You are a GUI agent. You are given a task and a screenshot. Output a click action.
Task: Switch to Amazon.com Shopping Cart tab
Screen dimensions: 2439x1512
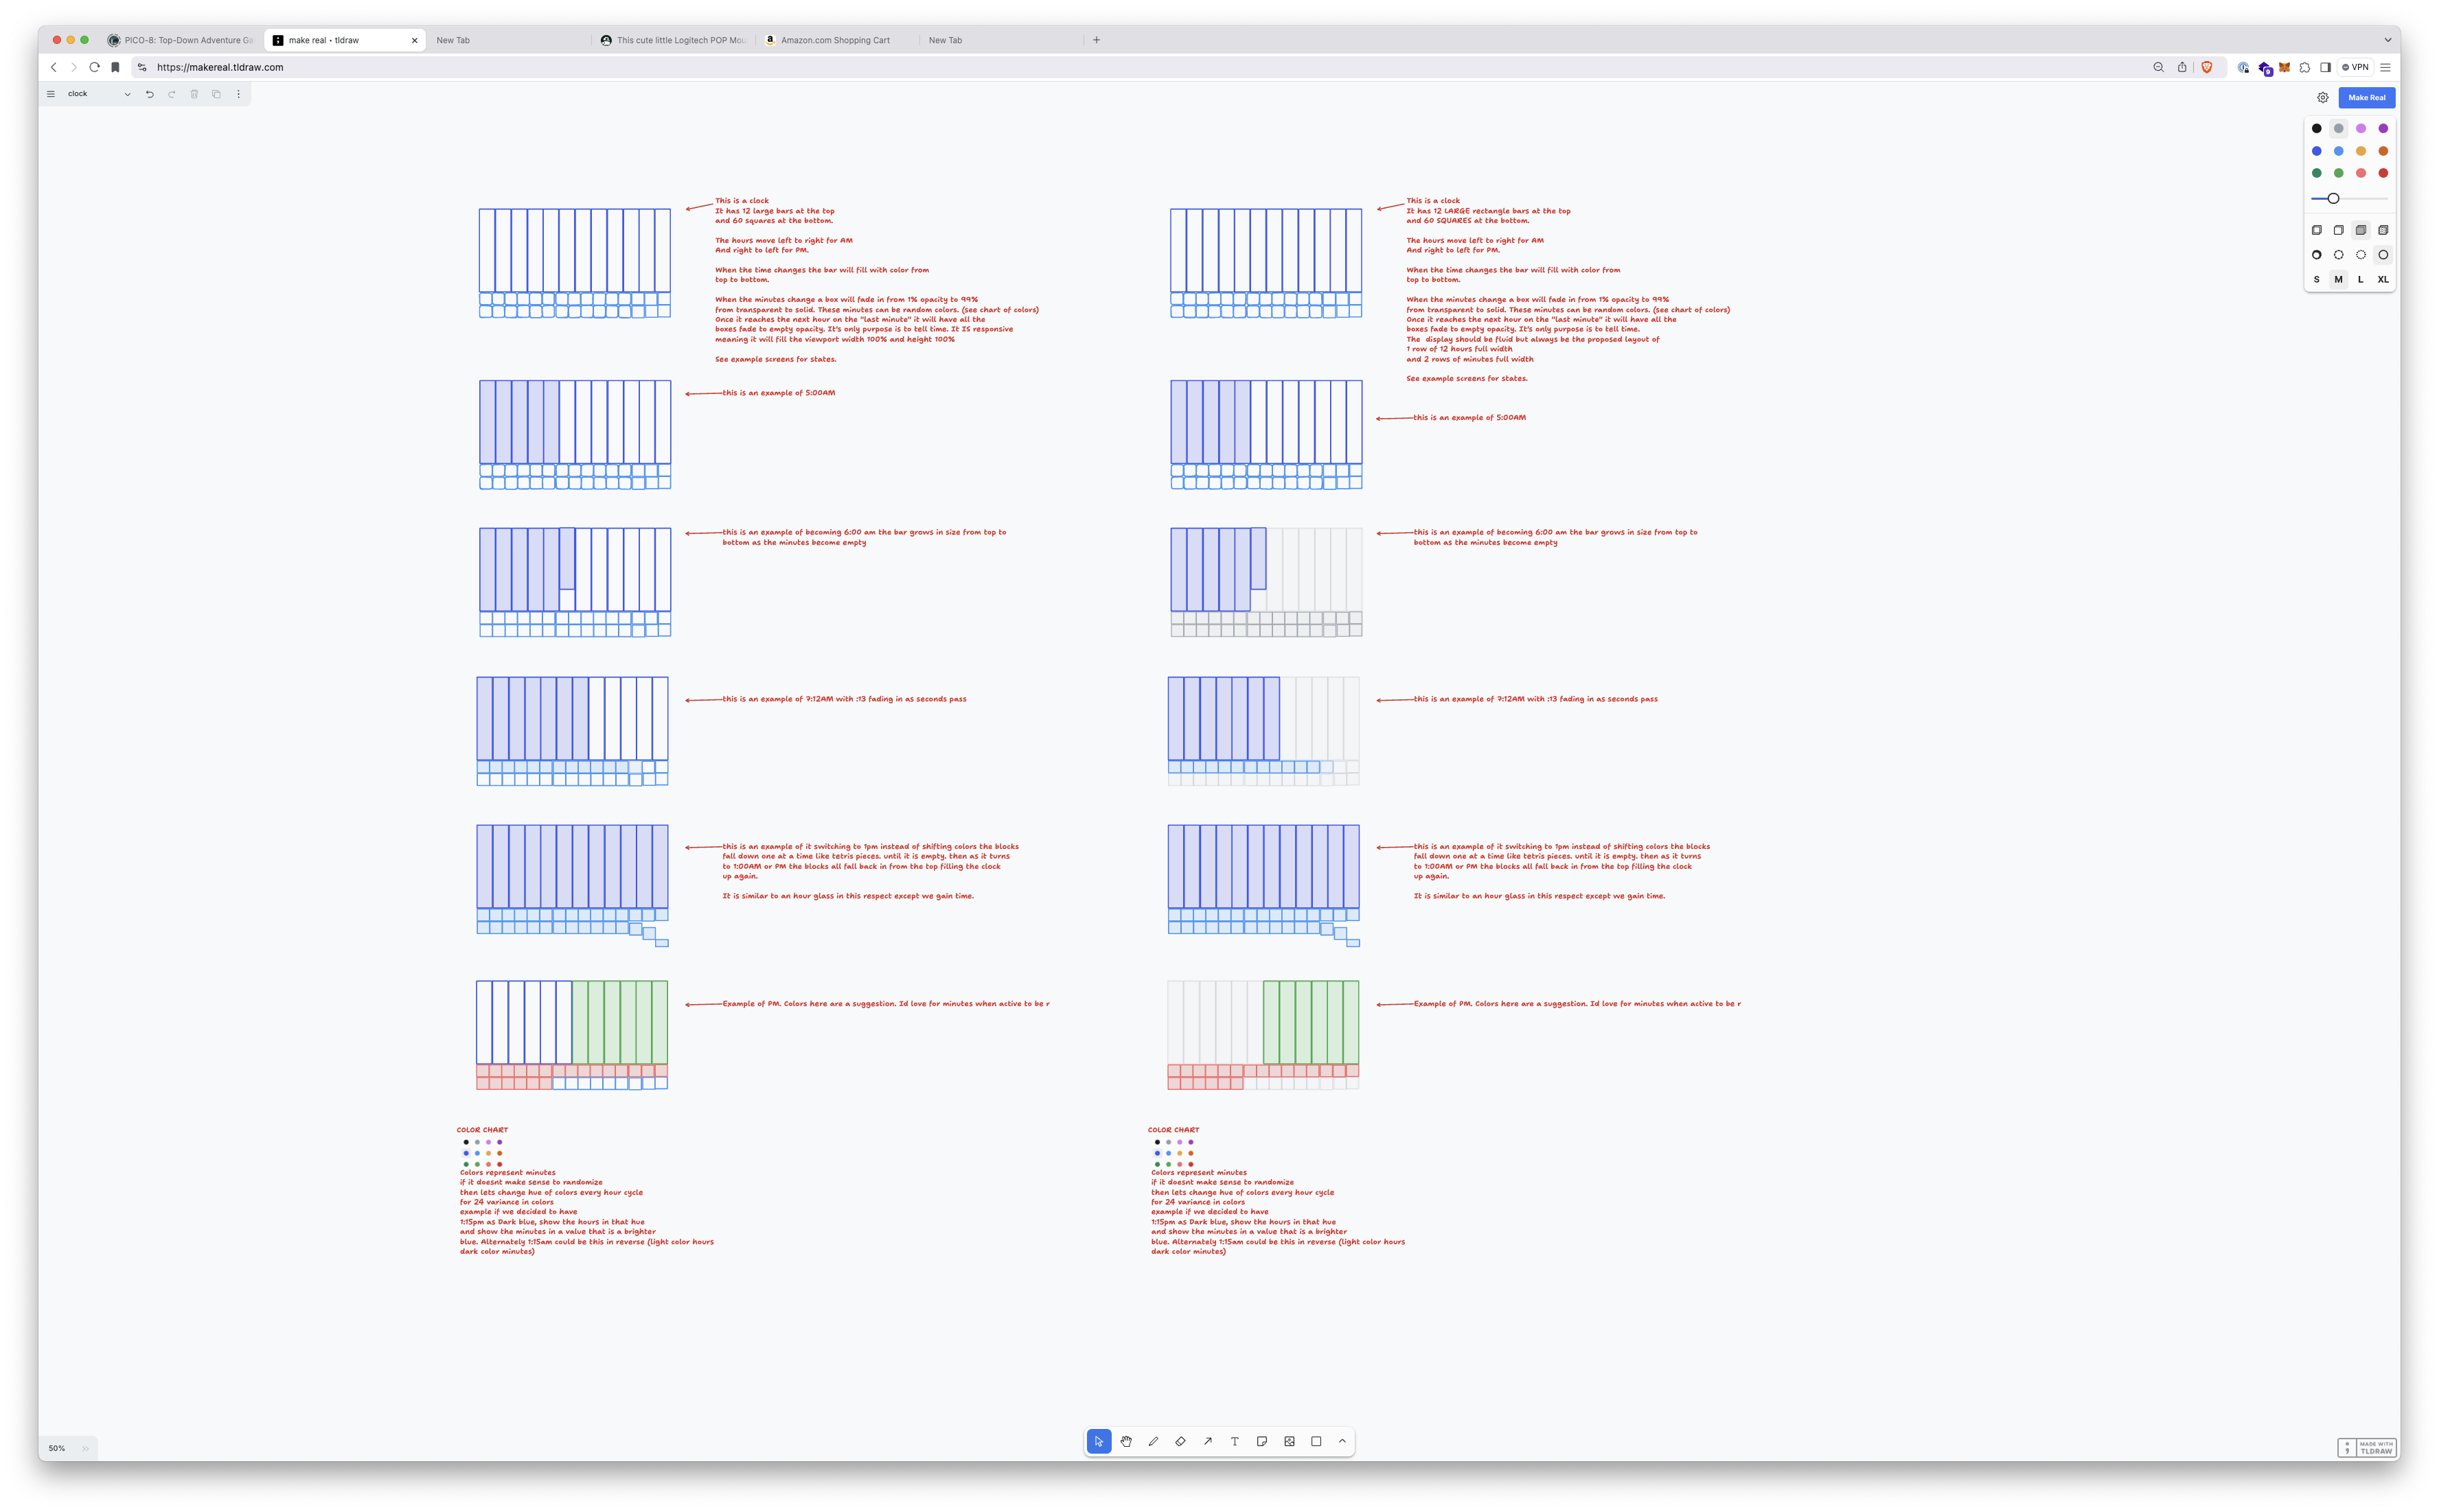click(834, 40)
